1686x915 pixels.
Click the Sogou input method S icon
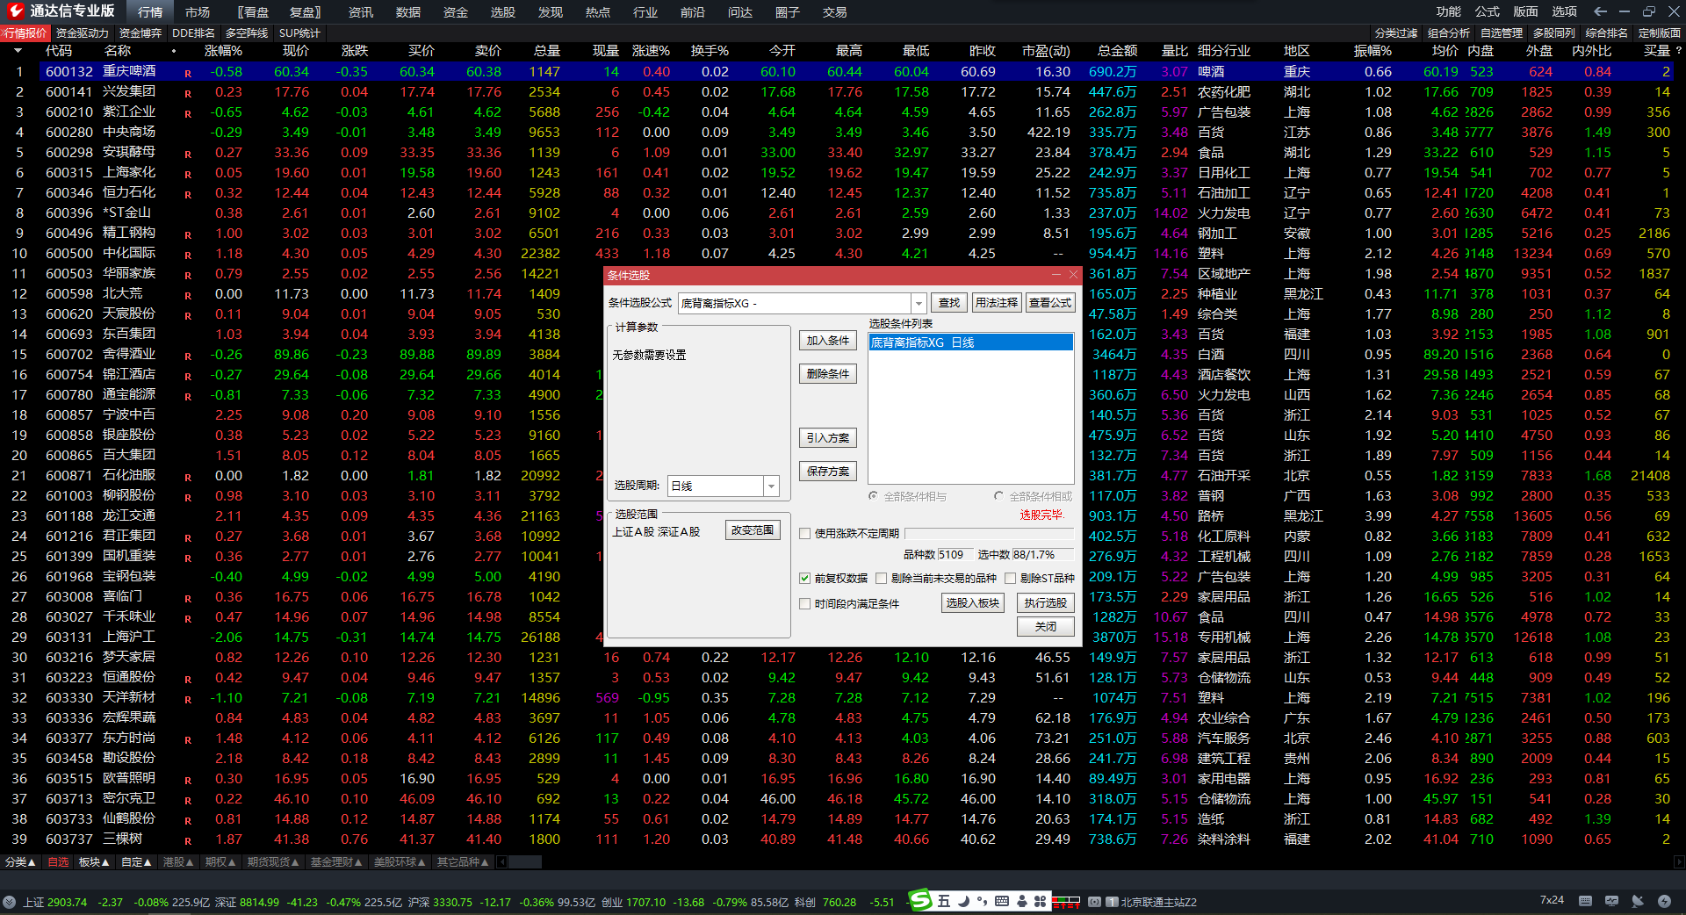click(920, 900)
